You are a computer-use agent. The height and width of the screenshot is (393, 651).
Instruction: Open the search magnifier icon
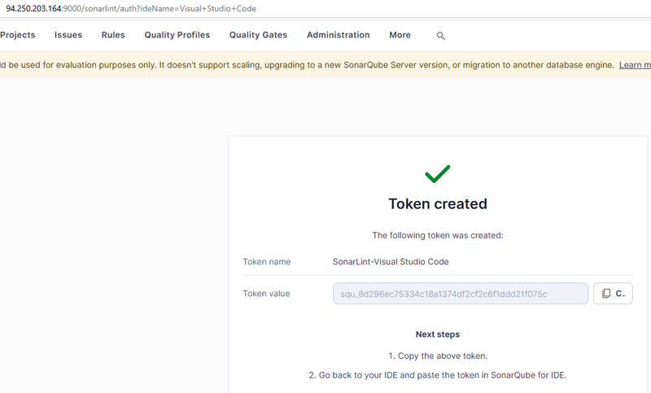point(440,36)
